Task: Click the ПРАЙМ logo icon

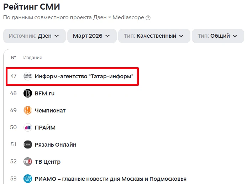Action: pos(28,127)
